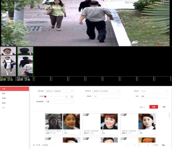Click the jump-to-page button in the footer
Image resolution: width=172 pixels, height=149 pixels.
coord(163,145)
